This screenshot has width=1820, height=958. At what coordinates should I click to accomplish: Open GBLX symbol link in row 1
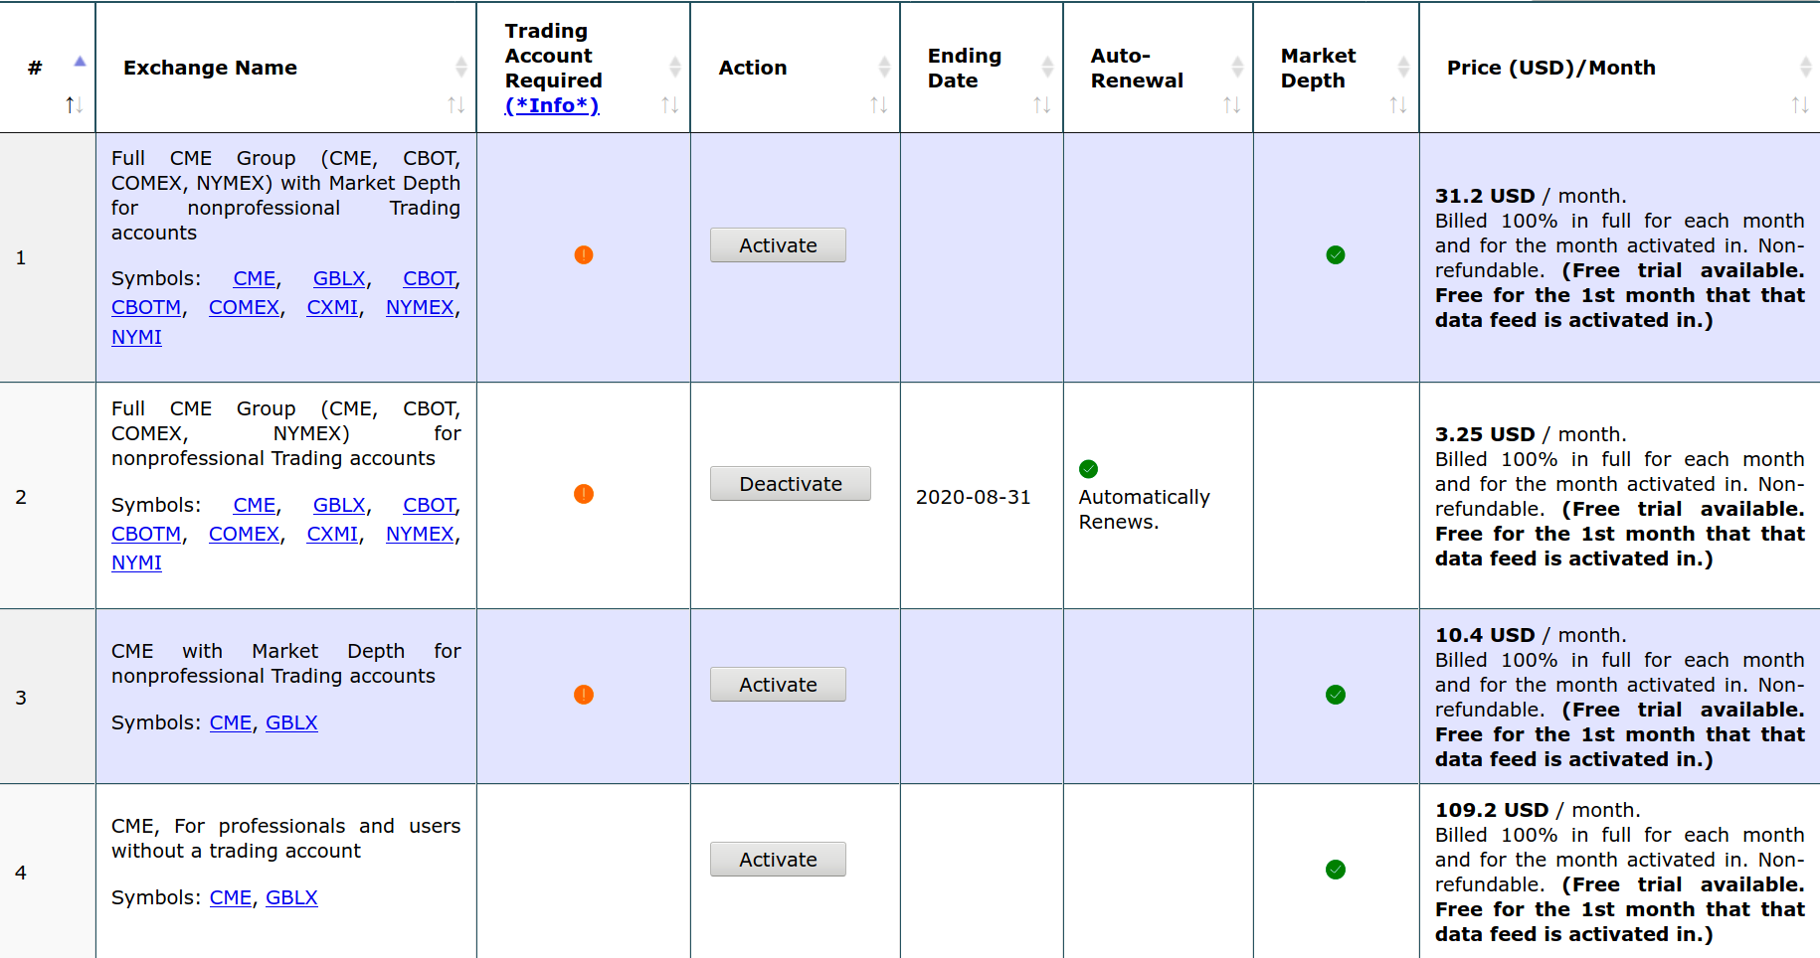click(x=339, y=279)
